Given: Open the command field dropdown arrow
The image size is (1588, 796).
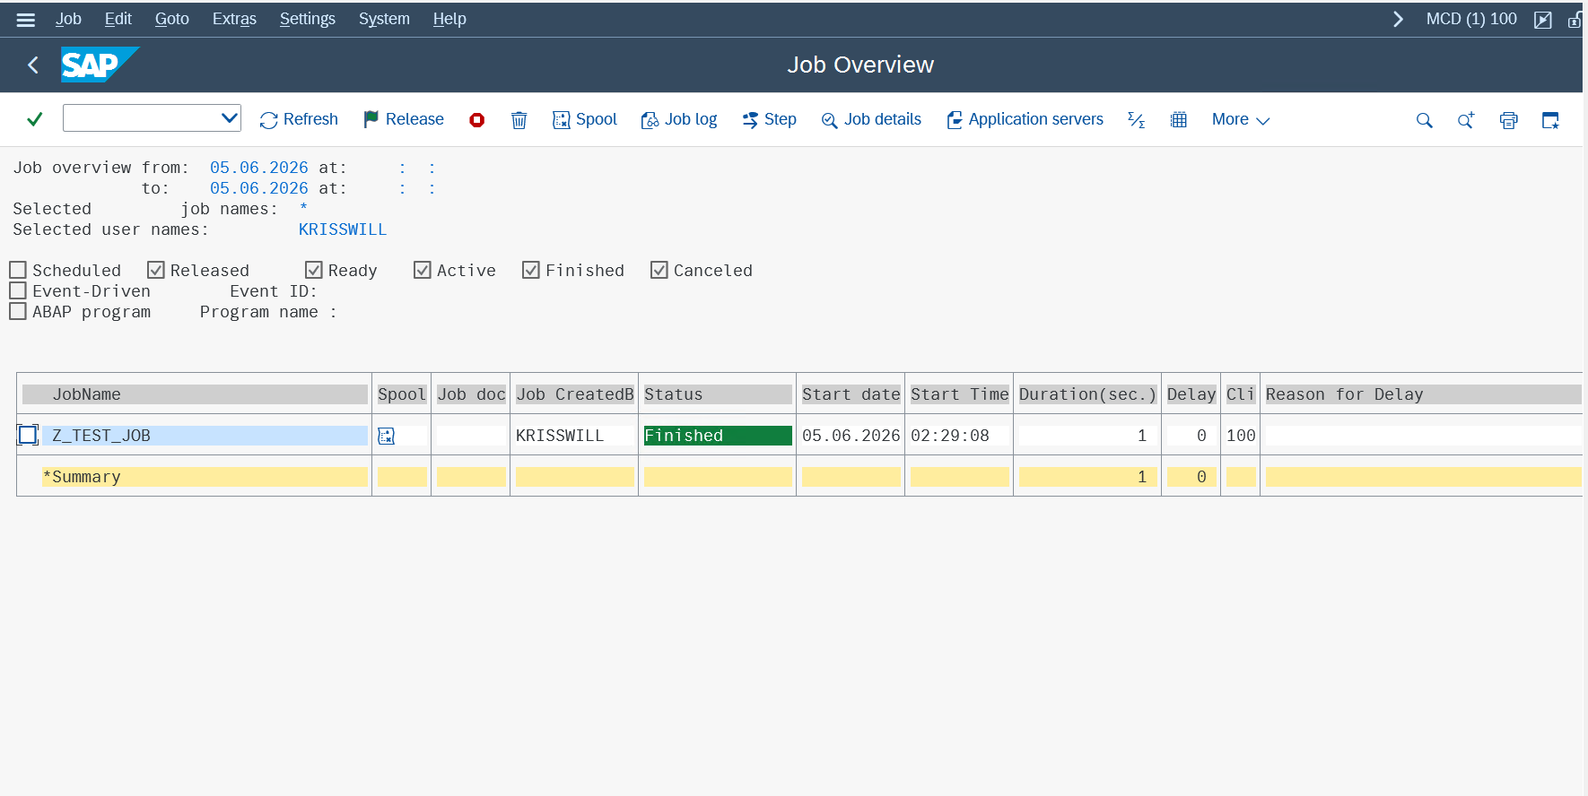Looking at the screenshot, I should point(229,117).
